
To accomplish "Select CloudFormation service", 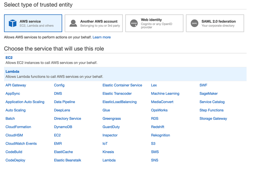I will pyautogui.click(x=18, y=127).
